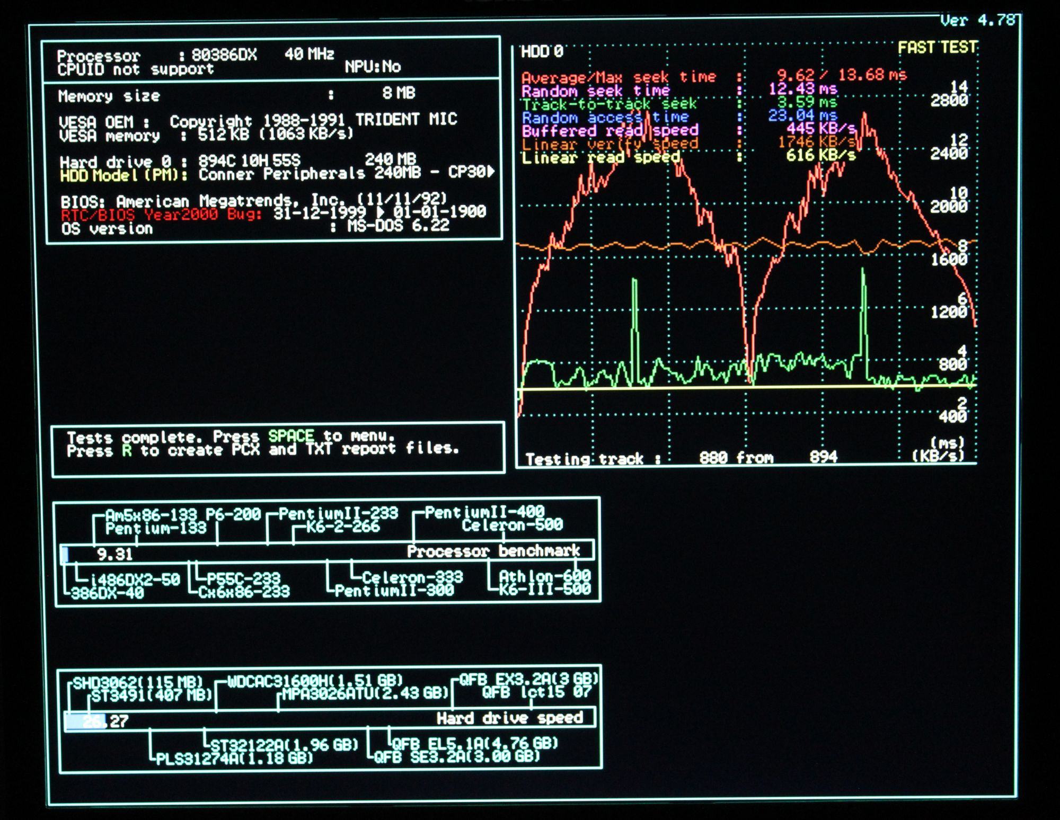
Task: Click the yellow FAST TEST label
Action: (x=937, y=48)
